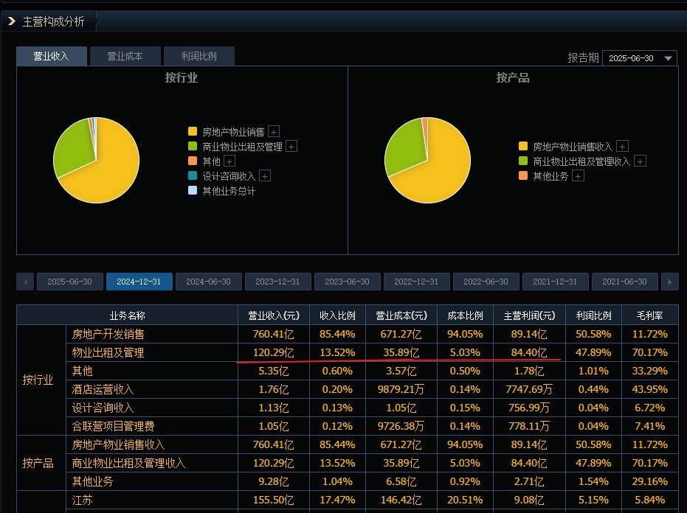Click the teal swatch for 设计咨询收入
The height and width of the screenshot is (513, 687).
coord(193,175)
